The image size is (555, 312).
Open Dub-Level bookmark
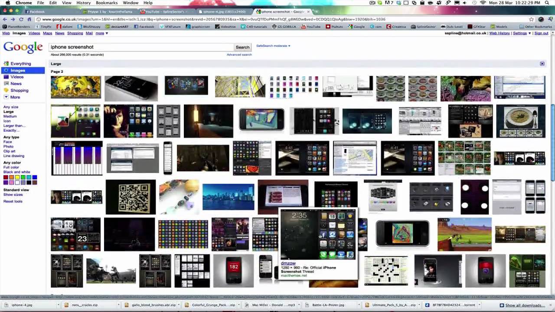[452, 26]
